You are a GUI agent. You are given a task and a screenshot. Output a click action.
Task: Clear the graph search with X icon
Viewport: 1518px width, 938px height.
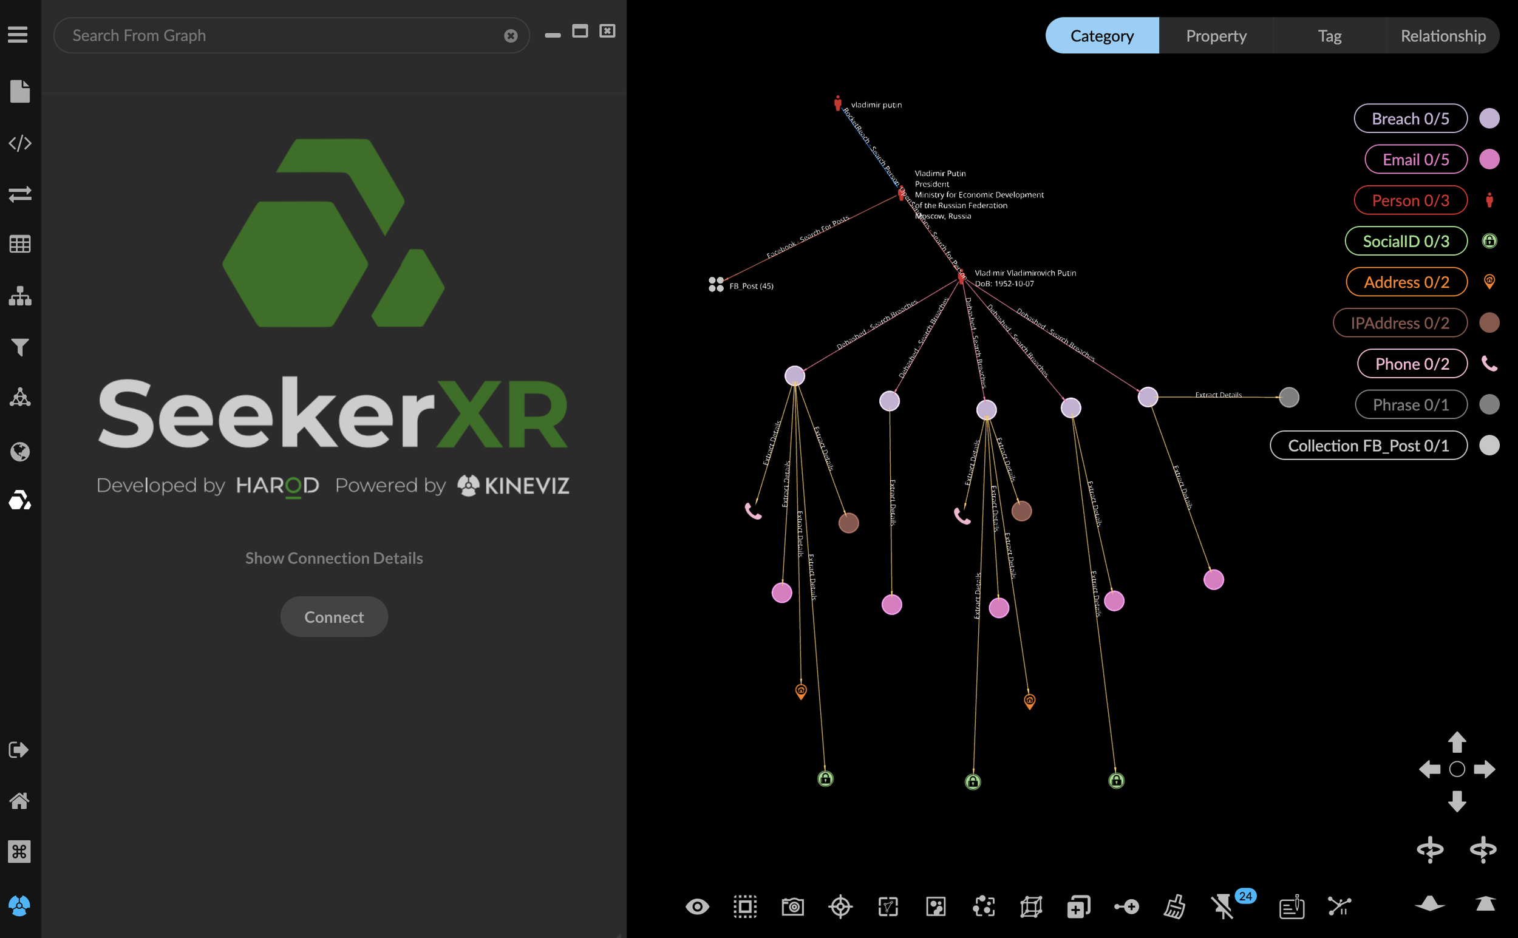pyautogui.click(x=511, y=36)
